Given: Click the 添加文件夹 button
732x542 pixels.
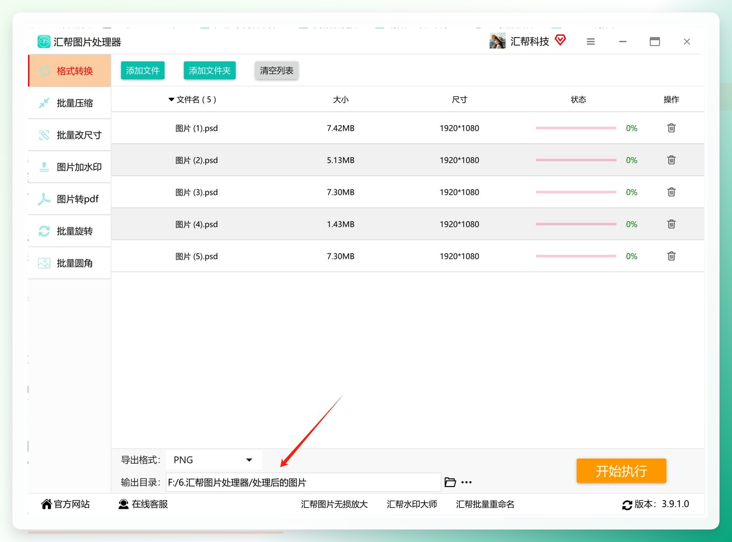Looking at the screenshot, I should point(210,71).
